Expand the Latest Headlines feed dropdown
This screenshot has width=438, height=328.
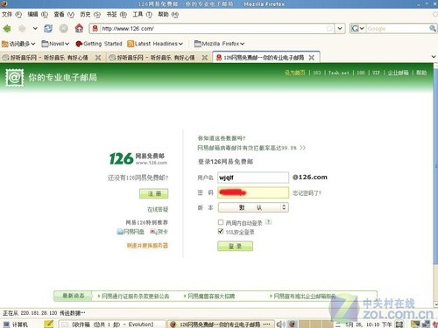tap(155, 44)
